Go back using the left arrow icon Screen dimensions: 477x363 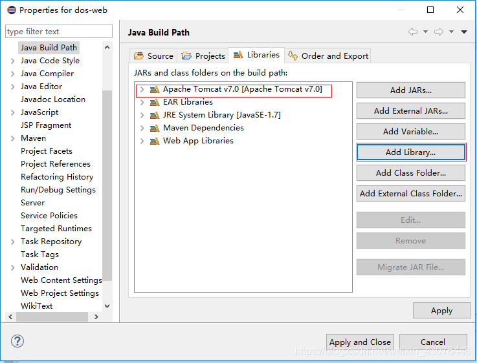tap(413, 32)
